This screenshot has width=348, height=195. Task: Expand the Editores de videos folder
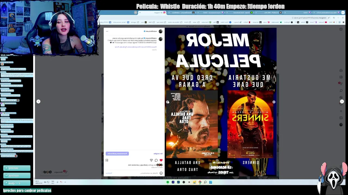pos(175,22)
